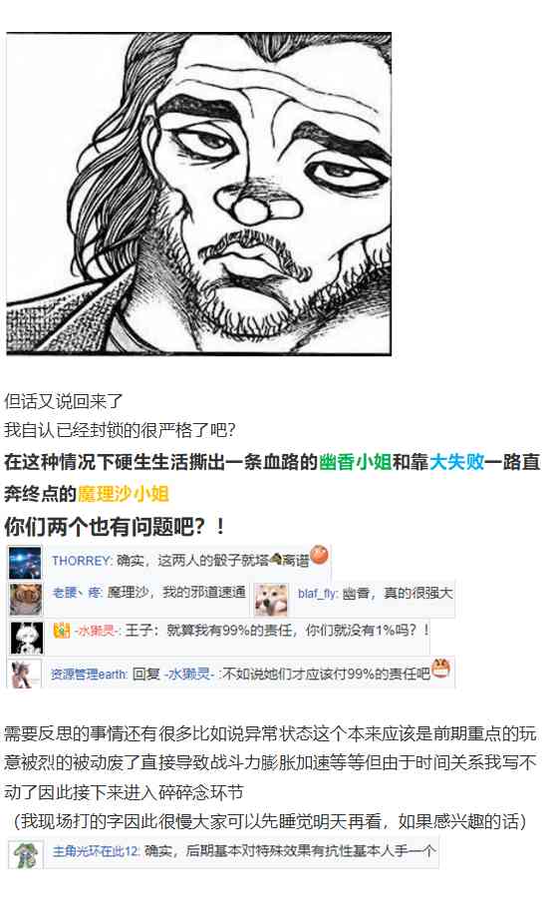
Task: Open blaf_fly's shiba dog avatar
Action: (271, 600)
